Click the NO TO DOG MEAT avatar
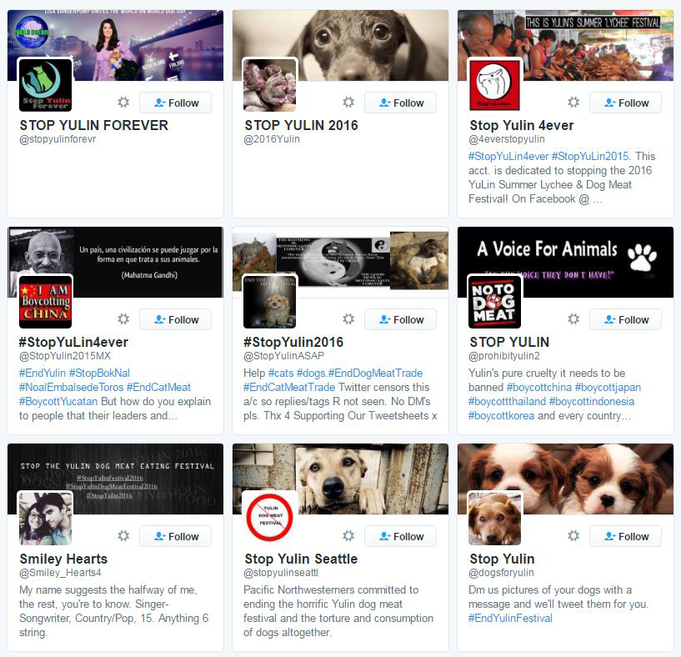This screenshot has width=681, height=657. pyautogui.click(x=495, y=302)
